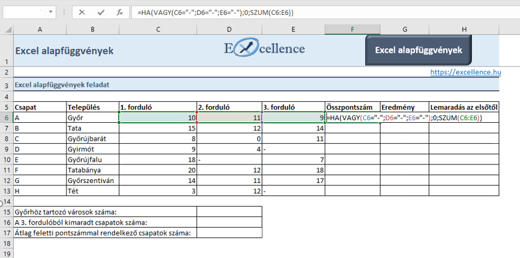The image size is (520, 258).
Task: Click Tata's 1. forduló value 15
Action: tap(158, 128)
